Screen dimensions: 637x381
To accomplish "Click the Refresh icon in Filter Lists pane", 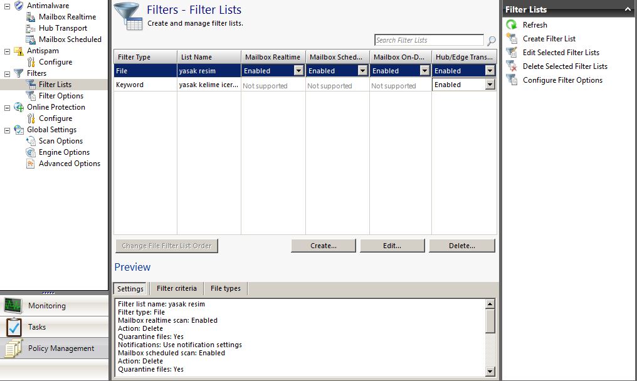I will coord(512,25).
